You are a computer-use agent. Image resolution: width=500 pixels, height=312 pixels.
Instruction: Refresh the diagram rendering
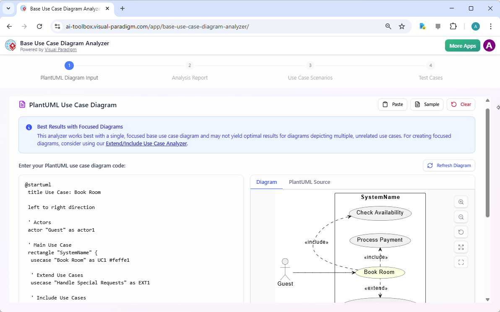448,165
